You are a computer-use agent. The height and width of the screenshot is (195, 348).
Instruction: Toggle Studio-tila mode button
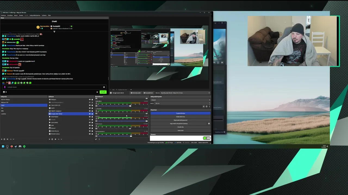181,127
